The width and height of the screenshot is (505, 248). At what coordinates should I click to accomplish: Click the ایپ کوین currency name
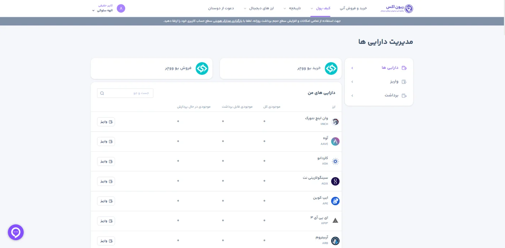(x=320, y=198)
